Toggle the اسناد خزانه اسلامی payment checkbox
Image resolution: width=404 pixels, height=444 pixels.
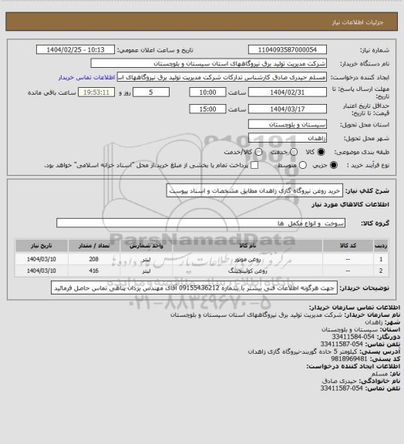pos(254,165)
